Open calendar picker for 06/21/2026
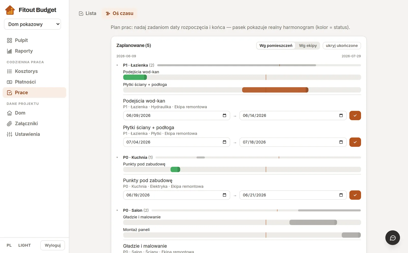 [x=341, y=195]
